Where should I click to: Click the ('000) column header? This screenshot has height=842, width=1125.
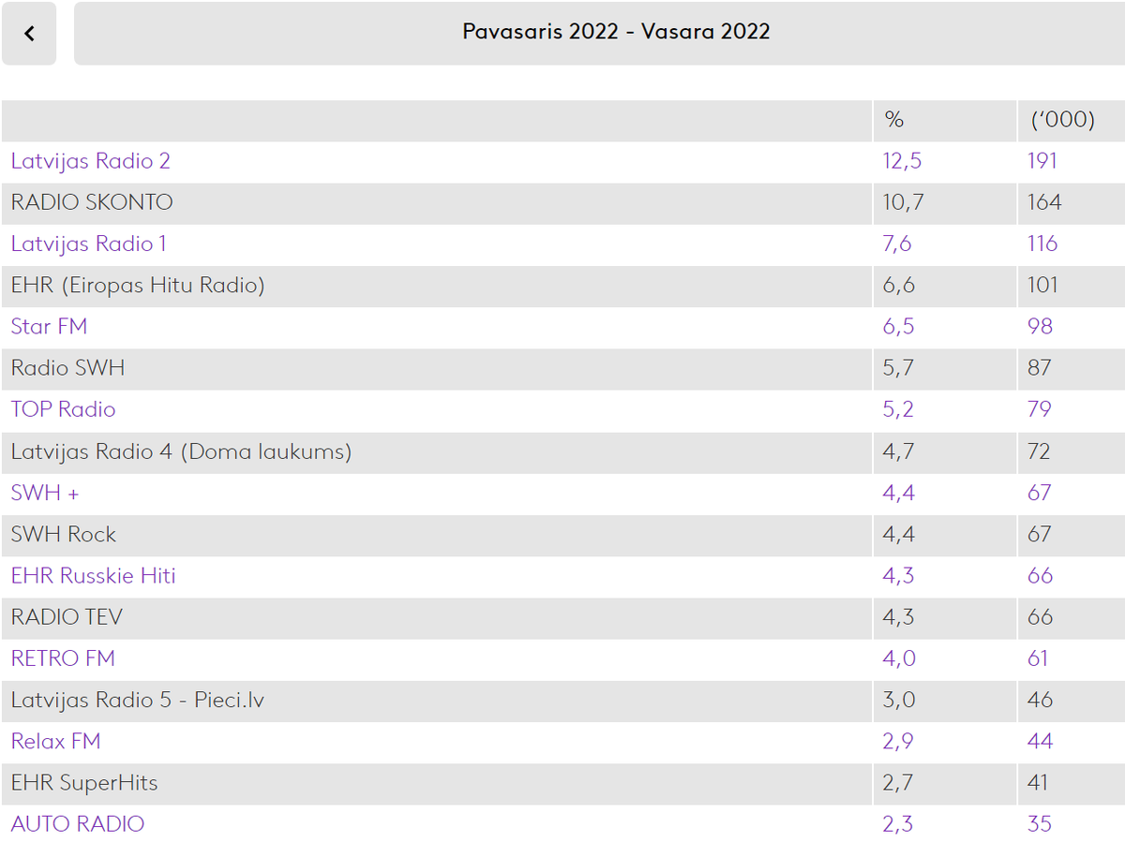point(1061,120)
